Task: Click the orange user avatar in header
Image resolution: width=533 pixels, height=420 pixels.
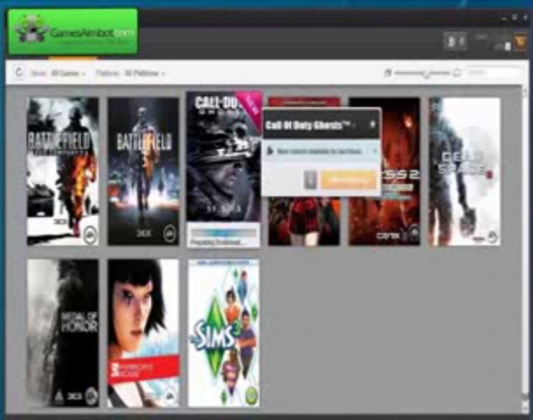Action: 520,43
